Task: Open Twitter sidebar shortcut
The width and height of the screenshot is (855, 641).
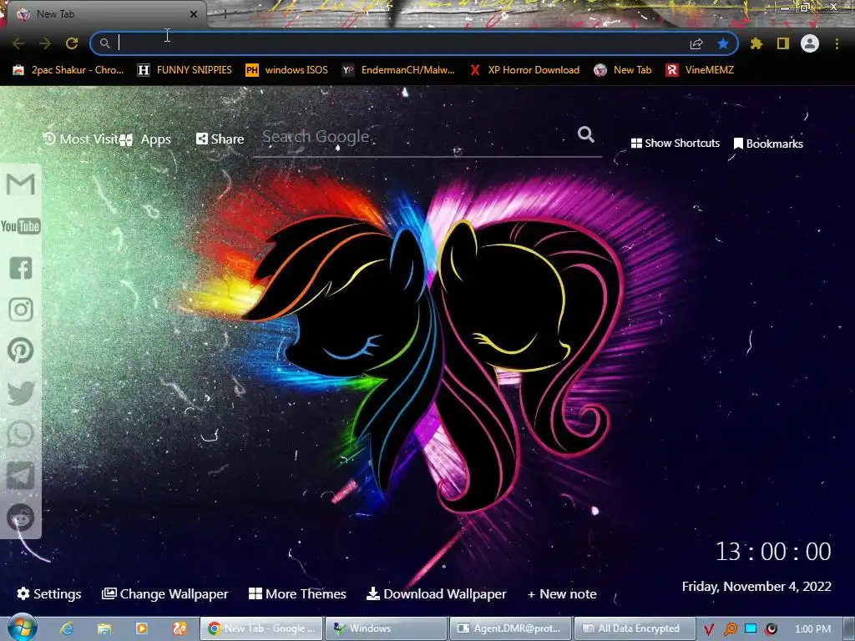Action: coord(21,392)
